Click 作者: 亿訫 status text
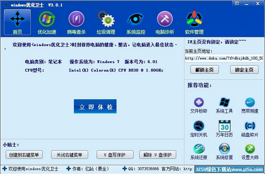This screenshot has width=265, height=174. pos(91,169)
